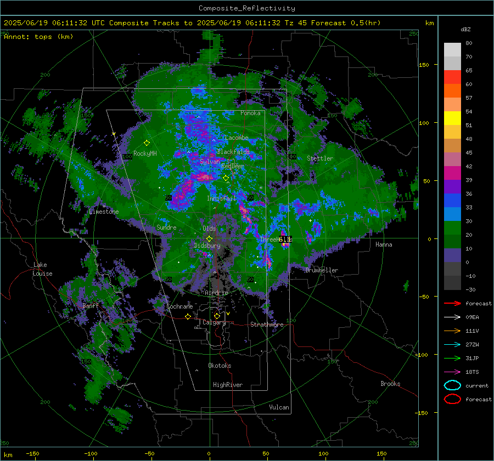Click the UTC Composite Tracks timestamp header
This screenshot has height=461, width=494.
192,23
